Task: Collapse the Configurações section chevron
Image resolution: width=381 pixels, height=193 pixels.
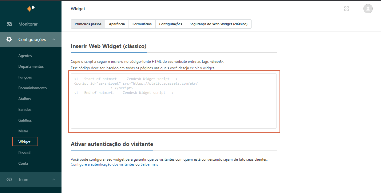Action: click(54, 39)
